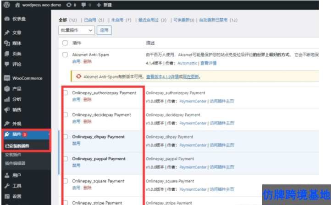
Task: Check the Onlinepay_paypal Payment checkbox
Action: click(66, 159)
